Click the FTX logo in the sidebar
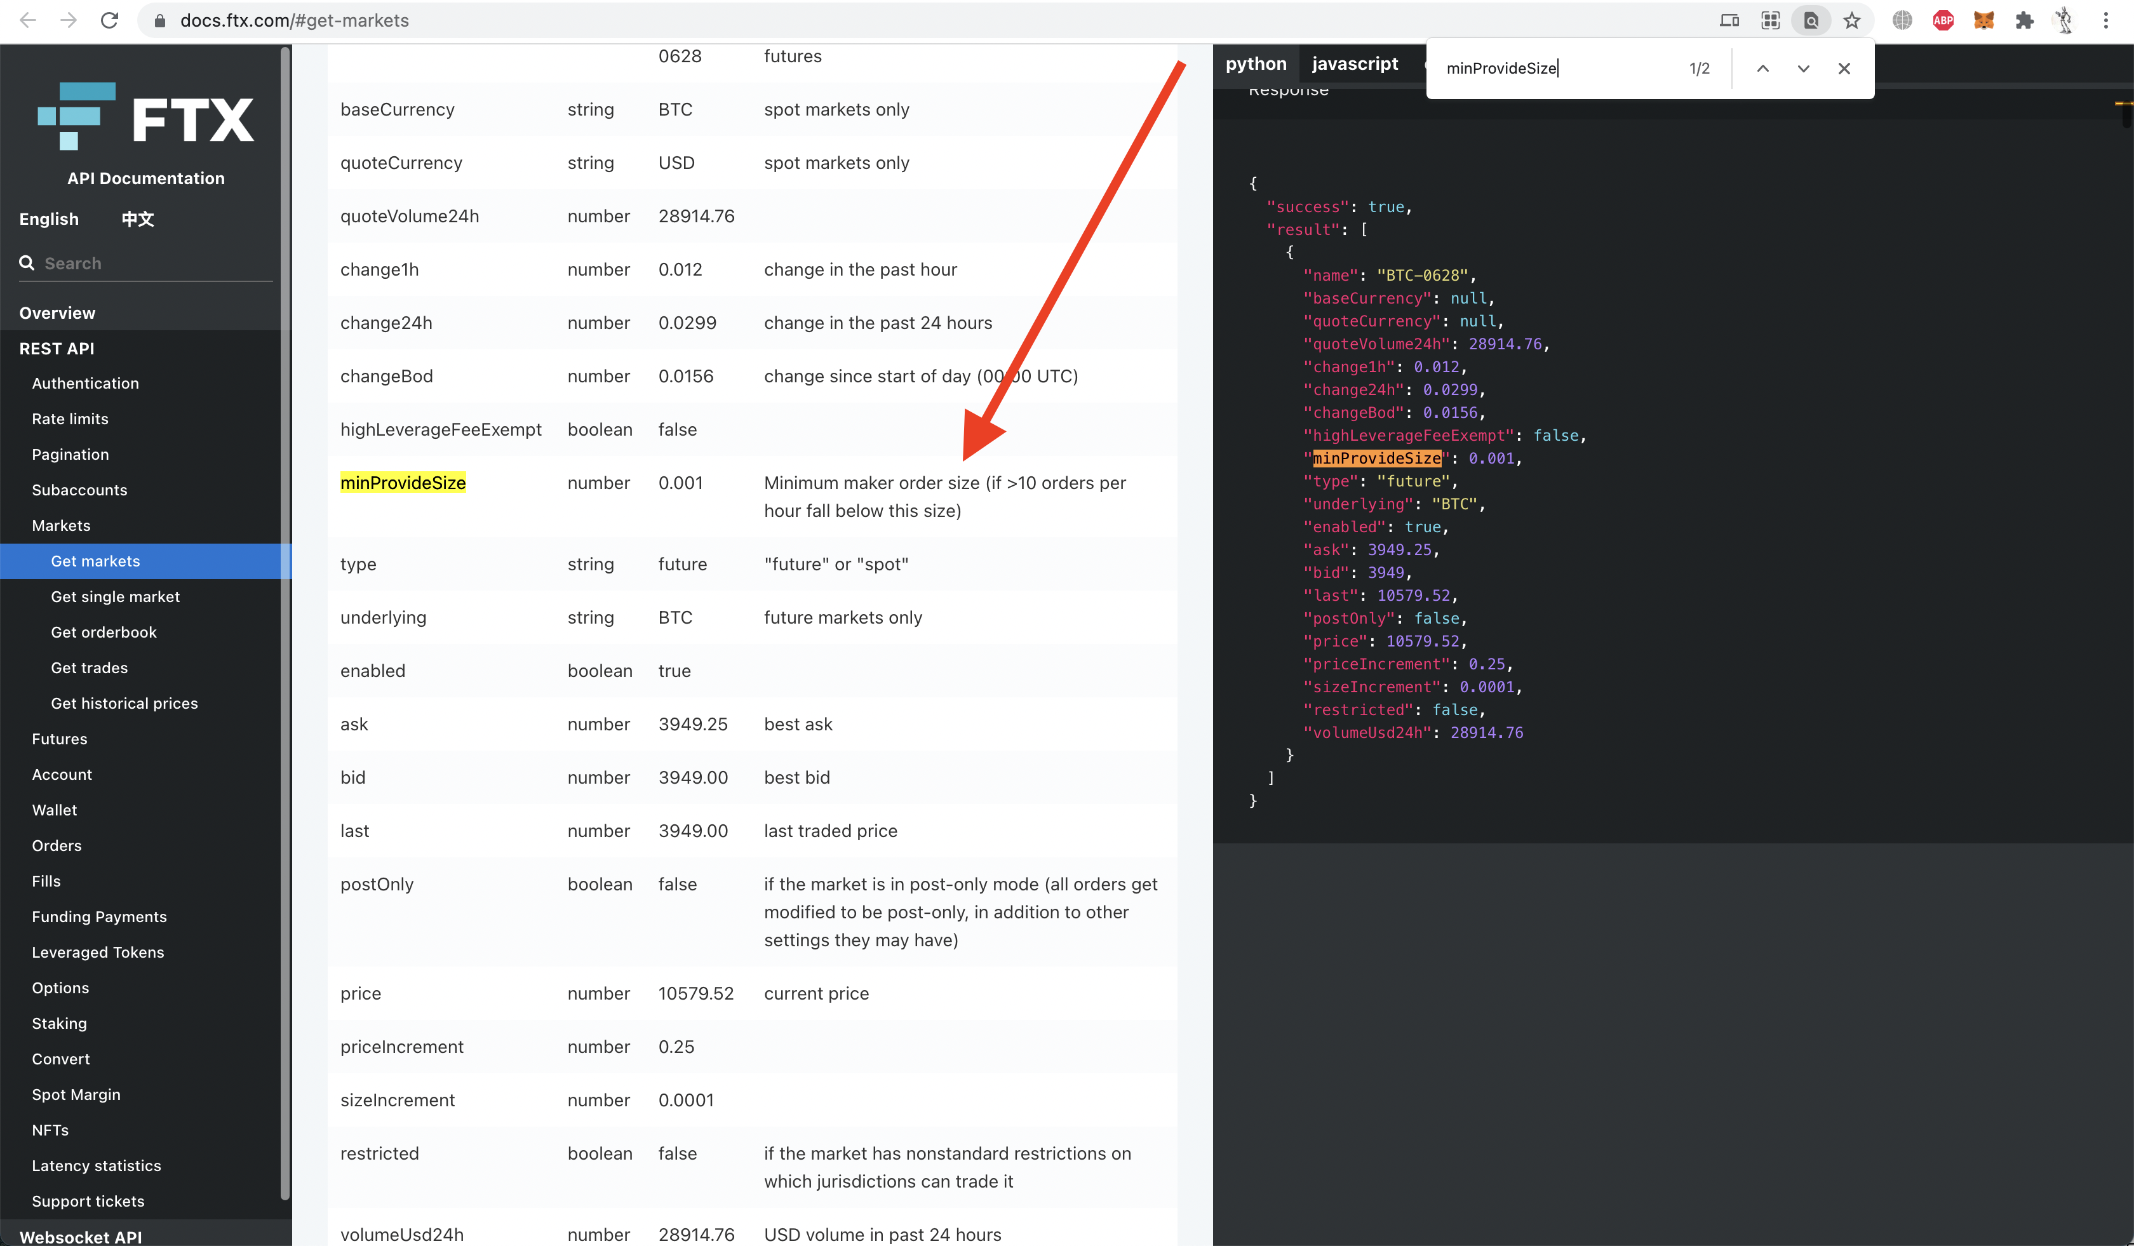2134x1246 pixels. (x=145, y=117)
